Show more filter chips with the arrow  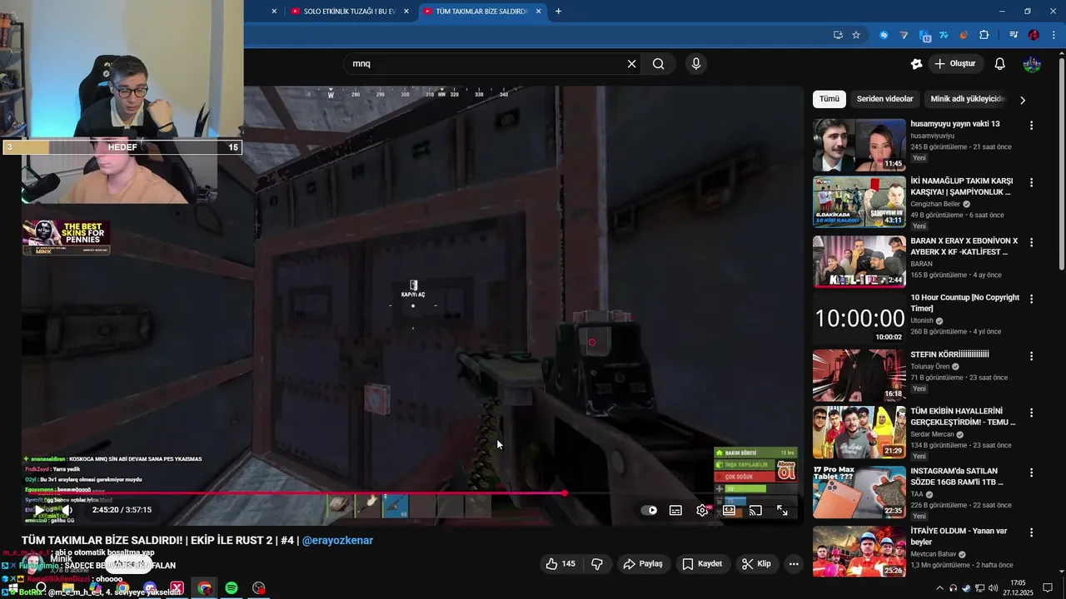pos(1023,100)
